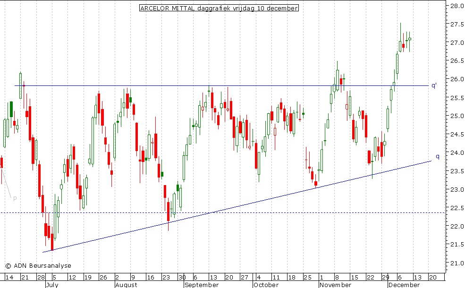This screenshot has height=288, width=465.
Task: Click the price label 26.5
Action: 457,61
